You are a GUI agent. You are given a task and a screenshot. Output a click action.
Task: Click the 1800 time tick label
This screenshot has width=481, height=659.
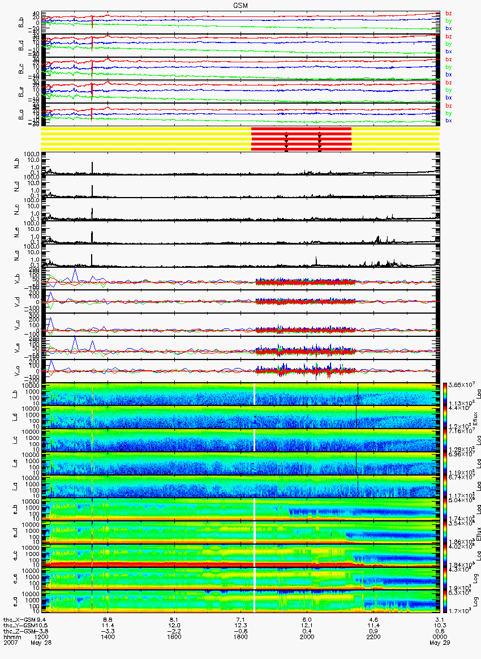(x=240, y=637)
